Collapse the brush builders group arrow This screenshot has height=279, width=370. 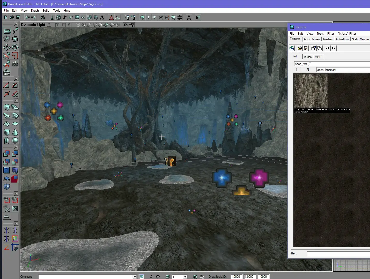click(x=16, y=100)
